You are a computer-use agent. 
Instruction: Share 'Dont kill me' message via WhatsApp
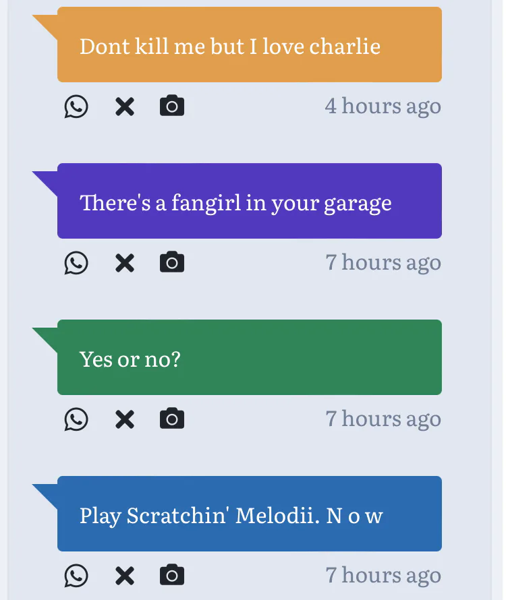(76, 107)
